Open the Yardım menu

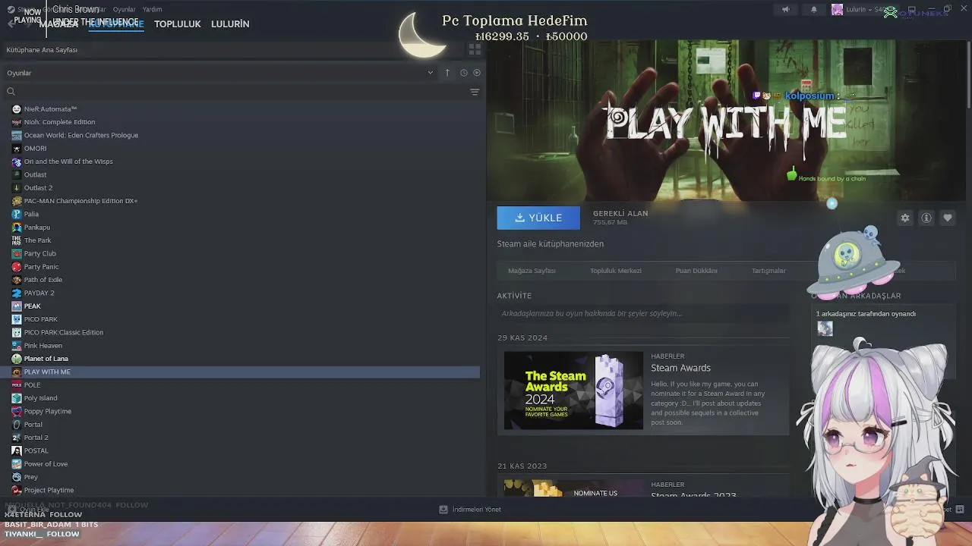152,10
